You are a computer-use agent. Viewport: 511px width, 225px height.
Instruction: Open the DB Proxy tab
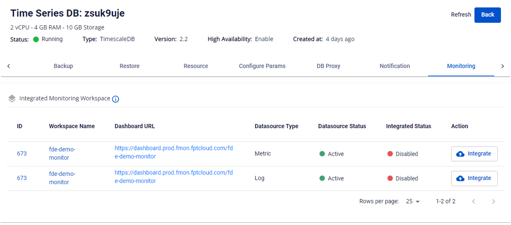328,66
